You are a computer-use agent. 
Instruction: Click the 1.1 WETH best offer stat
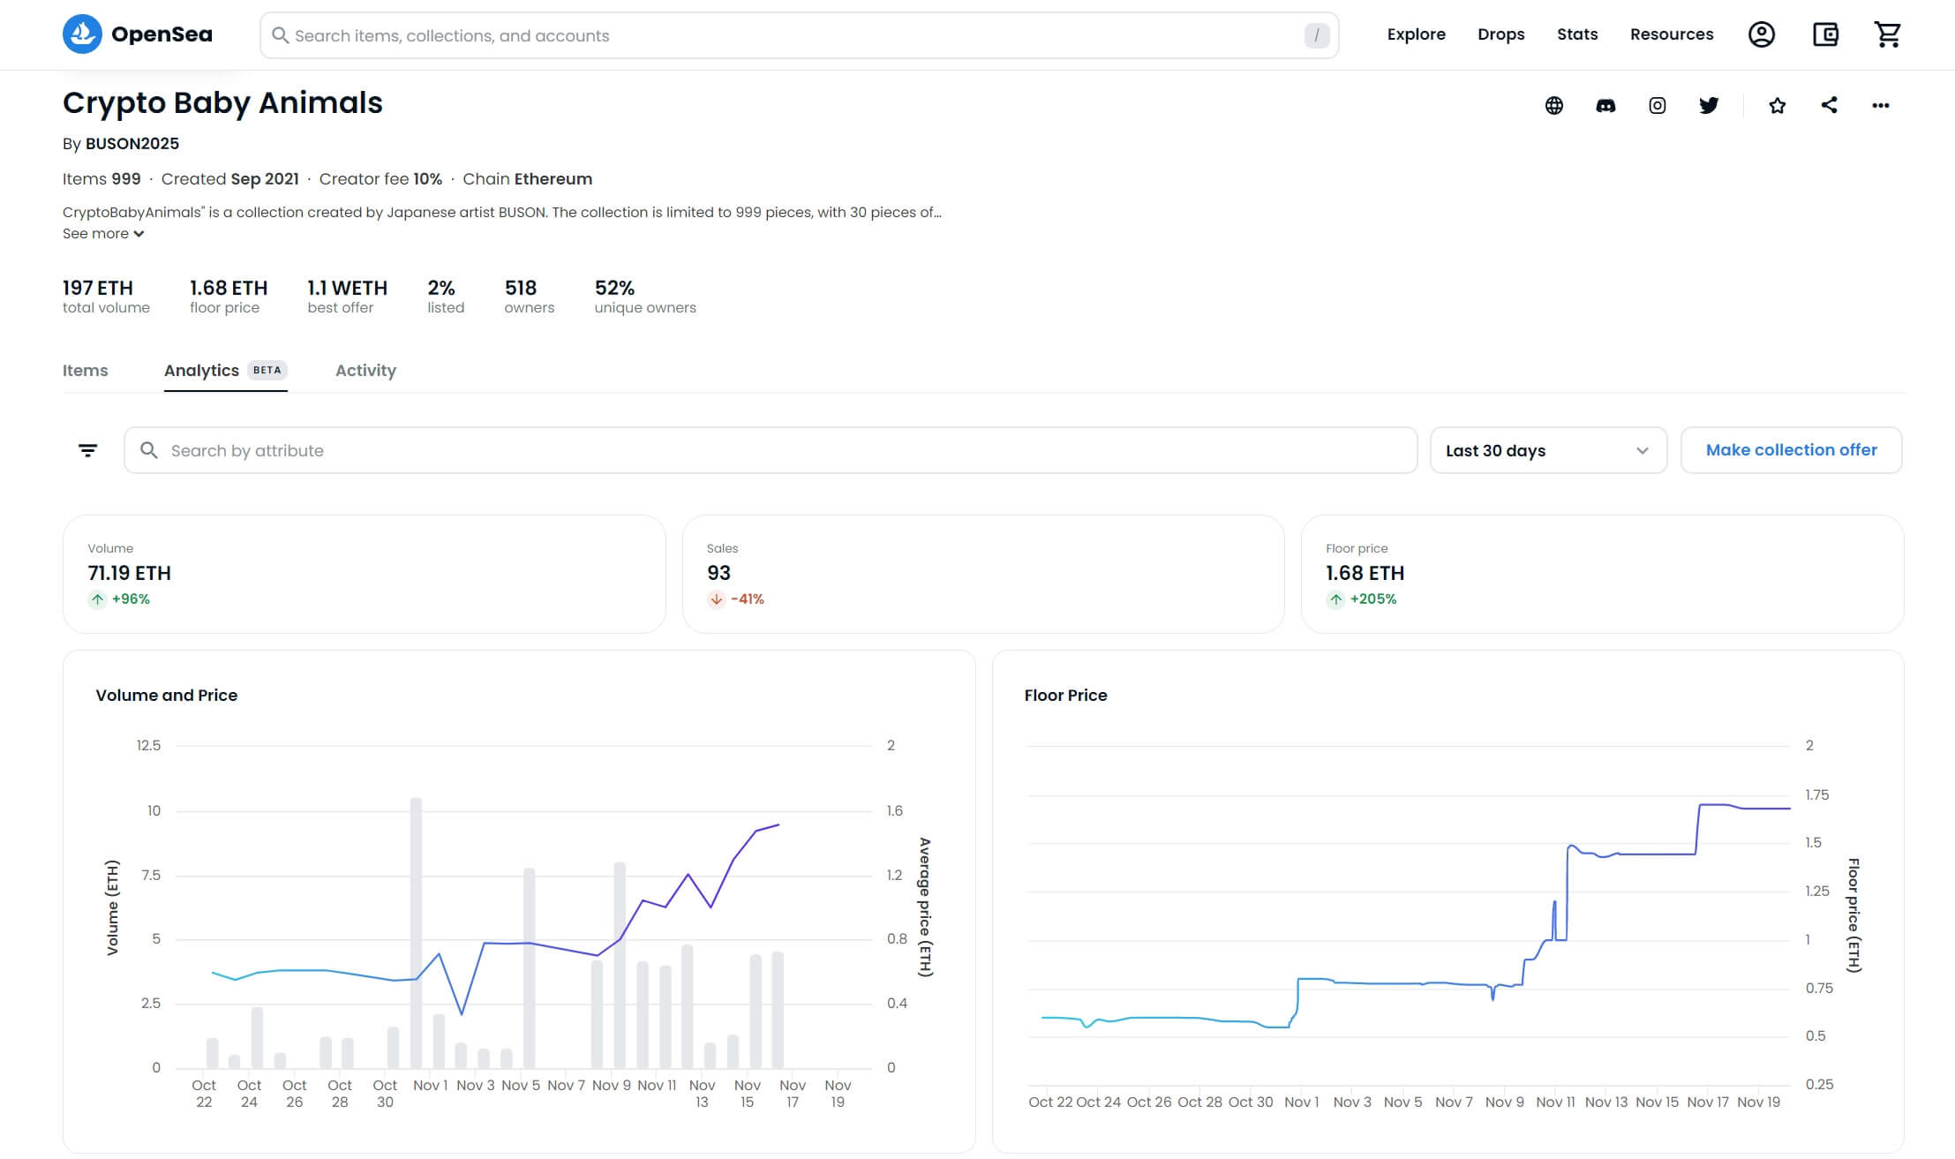click(x=347, y=297)
